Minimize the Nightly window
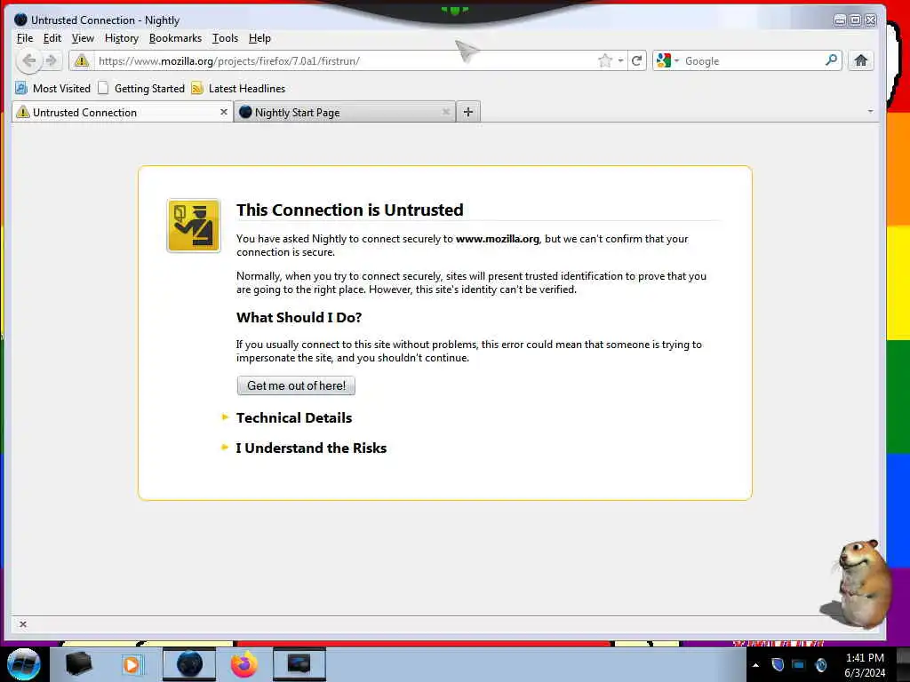The height and width of the screenshot is (682, 910). click(839, 20)
